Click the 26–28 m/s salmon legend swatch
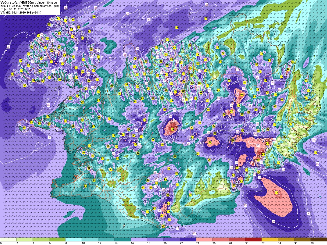This screenshot has height=245, width=327. [221, 240]
